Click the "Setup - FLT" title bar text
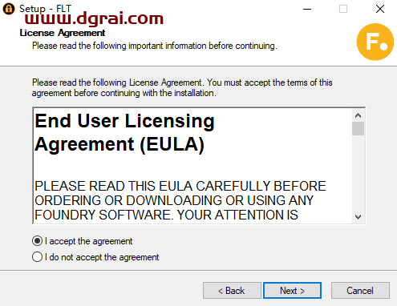Screen dimensions: 397x306 point(45,9)
